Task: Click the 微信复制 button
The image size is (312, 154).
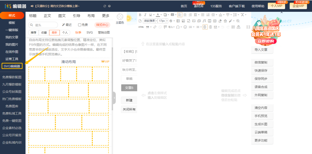Action: pyautogui.click(x=261, y=62)
